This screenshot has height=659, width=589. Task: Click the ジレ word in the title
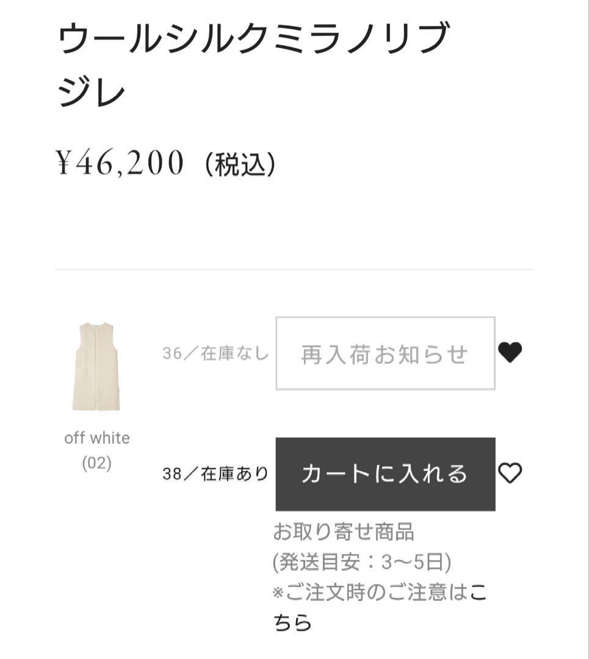92,92
